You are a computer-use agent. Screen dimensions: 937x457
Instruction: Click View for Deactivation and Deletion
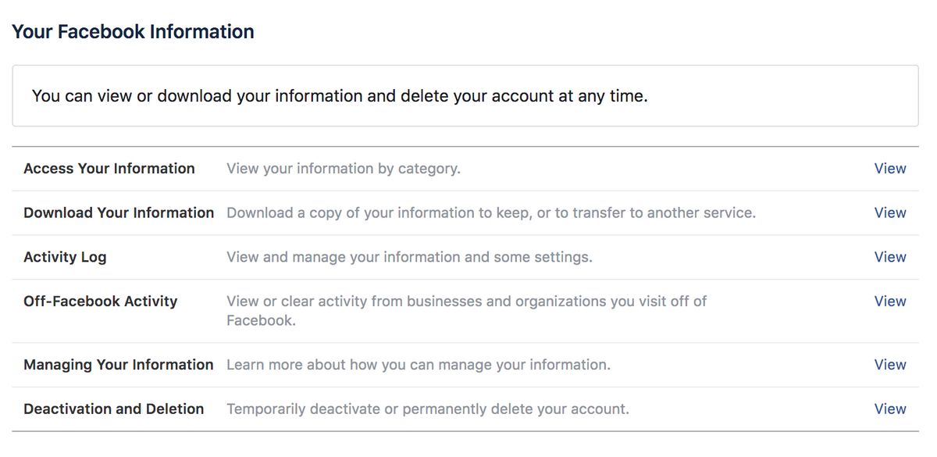pos(890,409)
